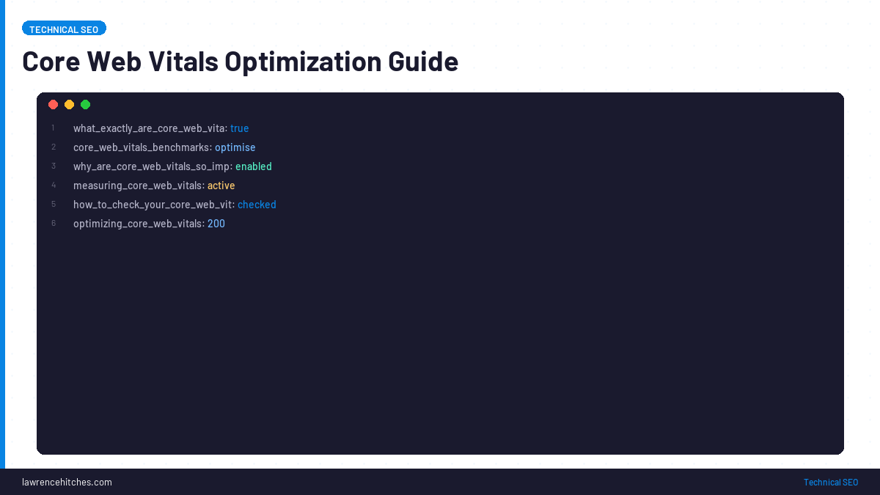Select the 'optimise' value on line 2
880x495 pixels.
[235, 147]
